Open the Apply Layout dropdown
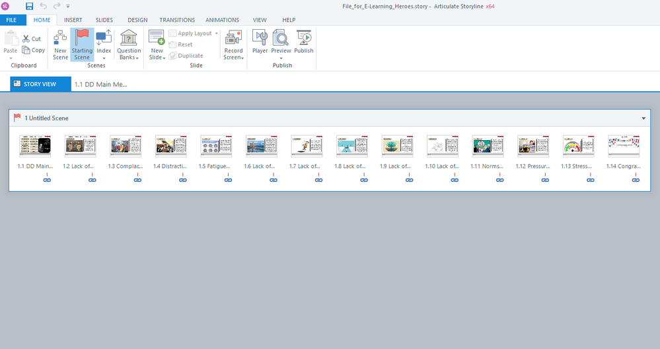660x349 pixels. pyautogui.click(x=194, y=33)
